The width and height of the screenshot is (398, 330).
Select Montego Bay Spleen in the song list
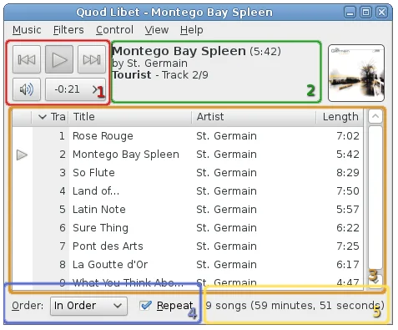pyautogui.click(x=188, y=155)
